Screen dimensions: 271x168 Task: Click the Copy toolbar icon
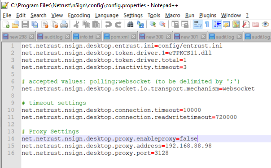pyautogui.click(x=86, y=24)
